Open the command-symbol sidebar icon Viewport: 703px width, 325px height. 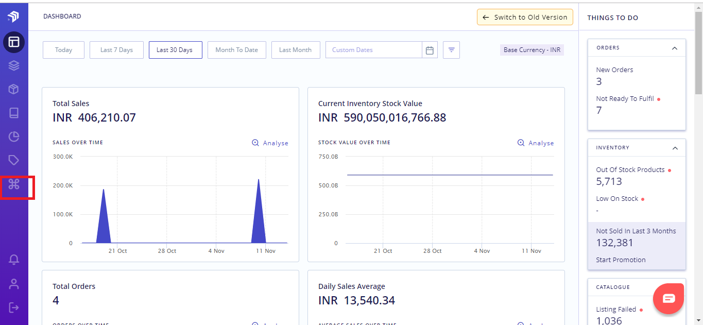14,184
